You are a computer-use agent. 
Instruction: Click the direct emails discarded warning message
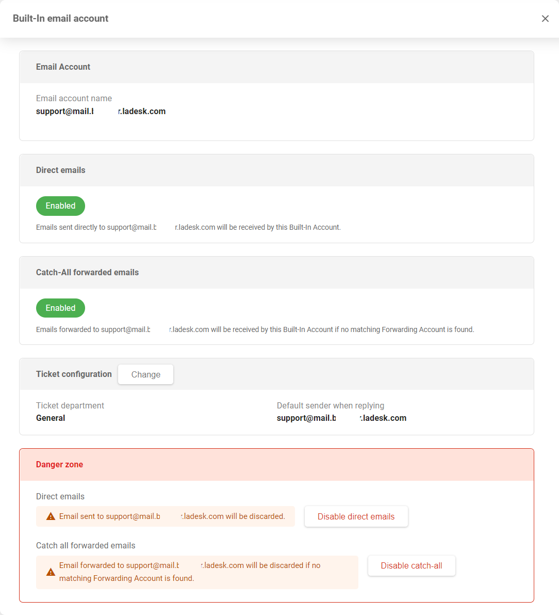[172, 516]
